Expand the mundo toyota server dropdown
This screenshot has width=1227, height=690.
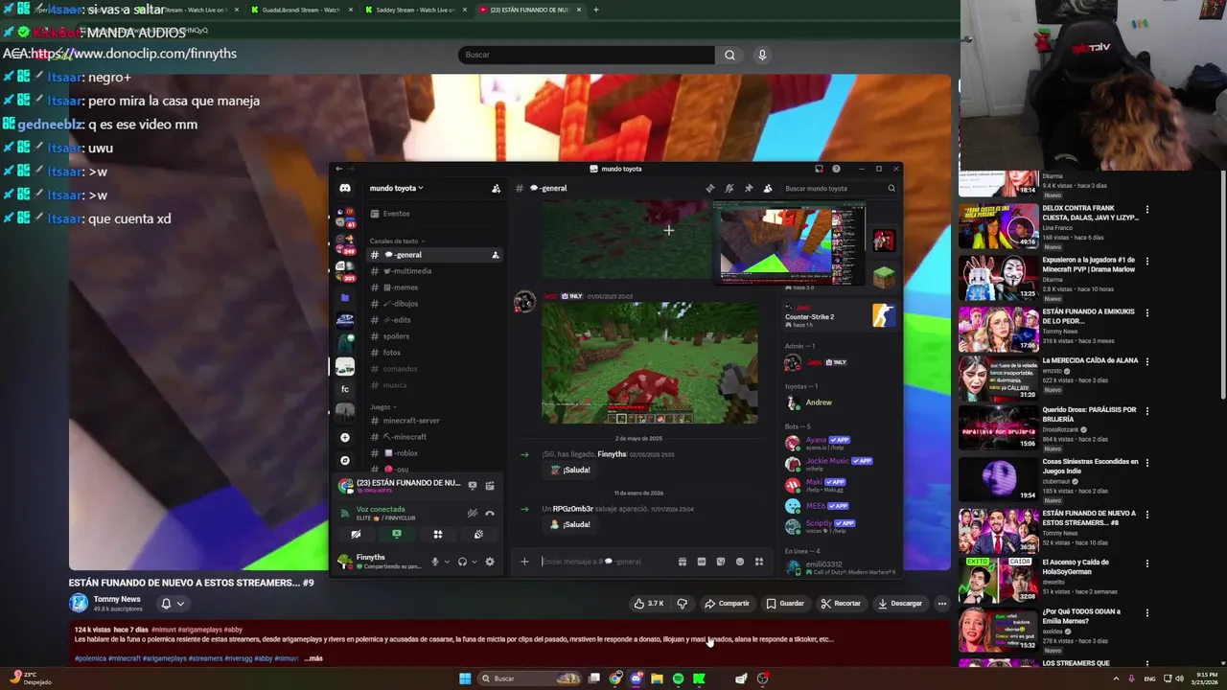click(397, 189)
